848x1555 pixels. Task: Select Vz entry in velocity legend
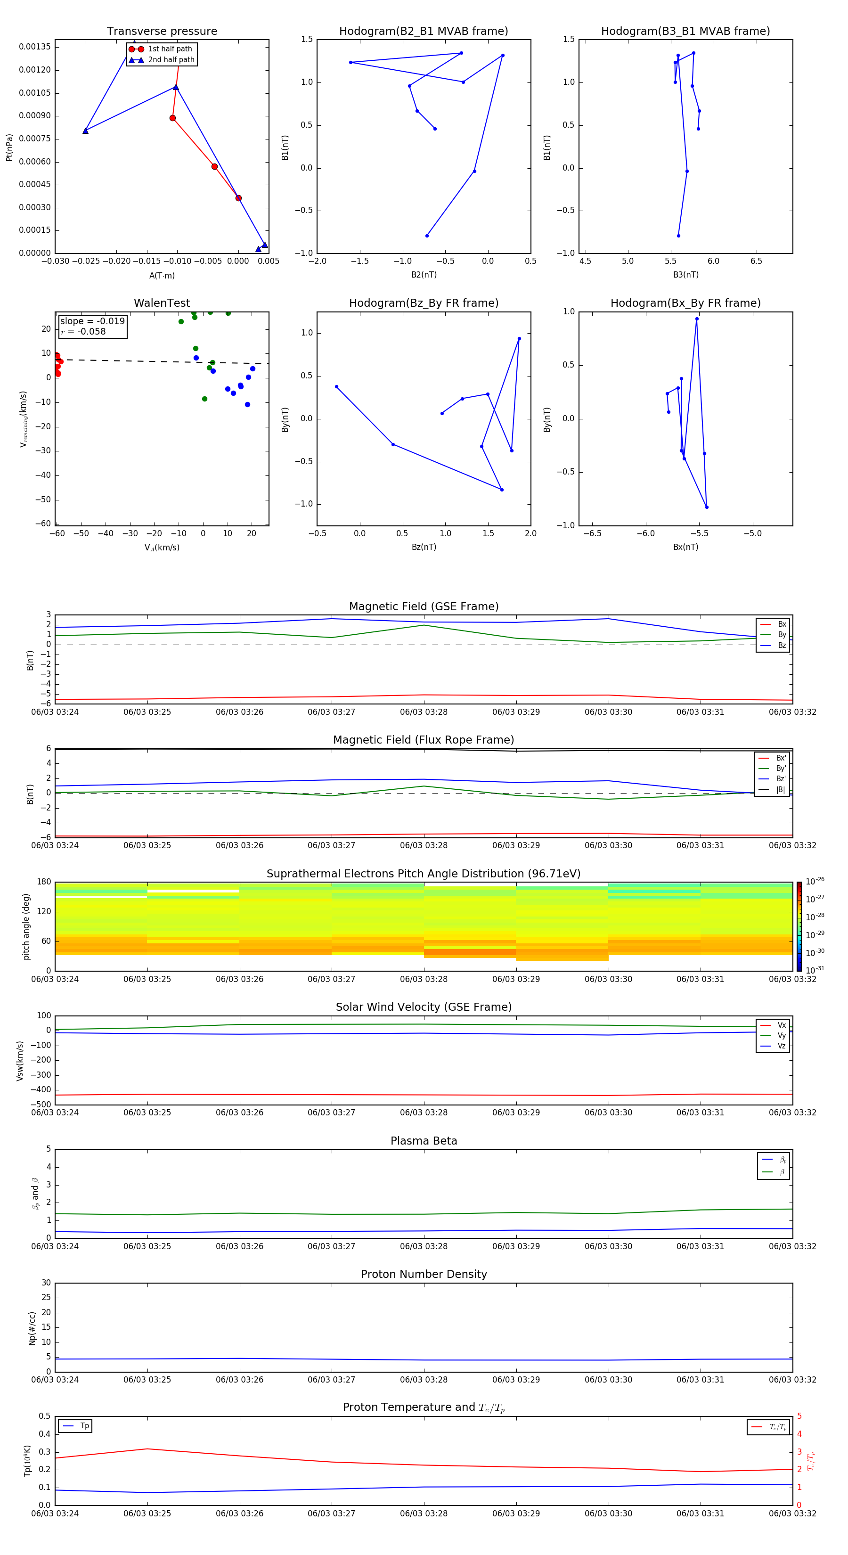pos(773,1046)
